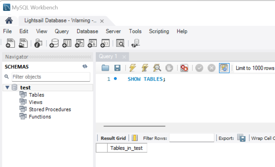Screen dimensions: 275x167
Task: Switch to Lightsail Database connection tab
Action: pos(60,21)
